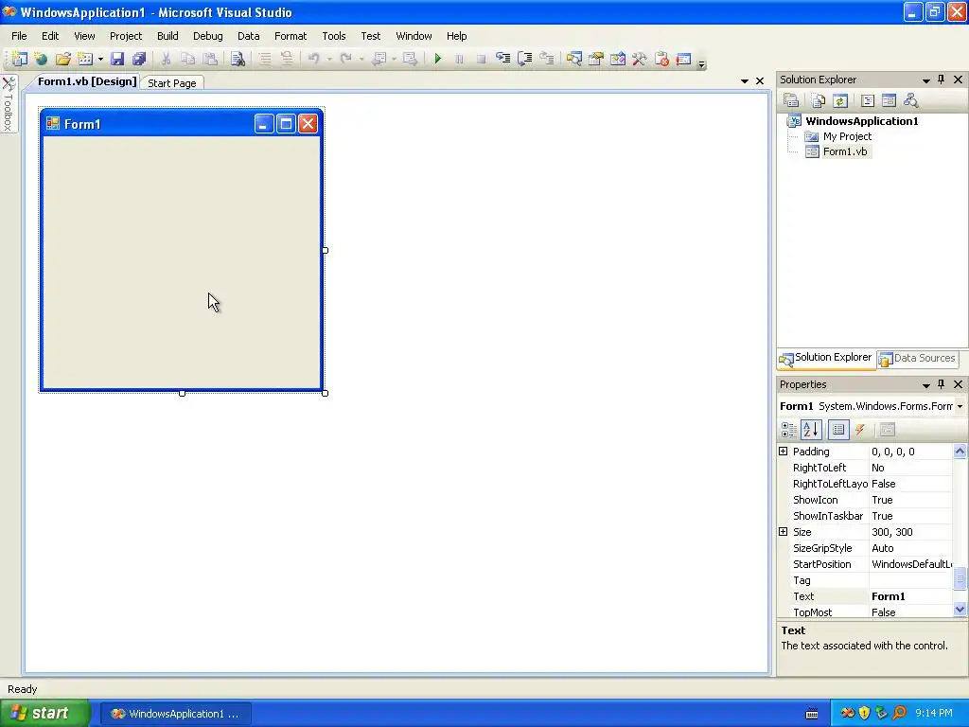Switch to the Data Sources tab

(x=918, y=359)
